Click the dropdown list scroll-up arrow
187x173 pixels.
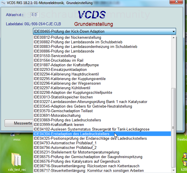tap(174, 38)
